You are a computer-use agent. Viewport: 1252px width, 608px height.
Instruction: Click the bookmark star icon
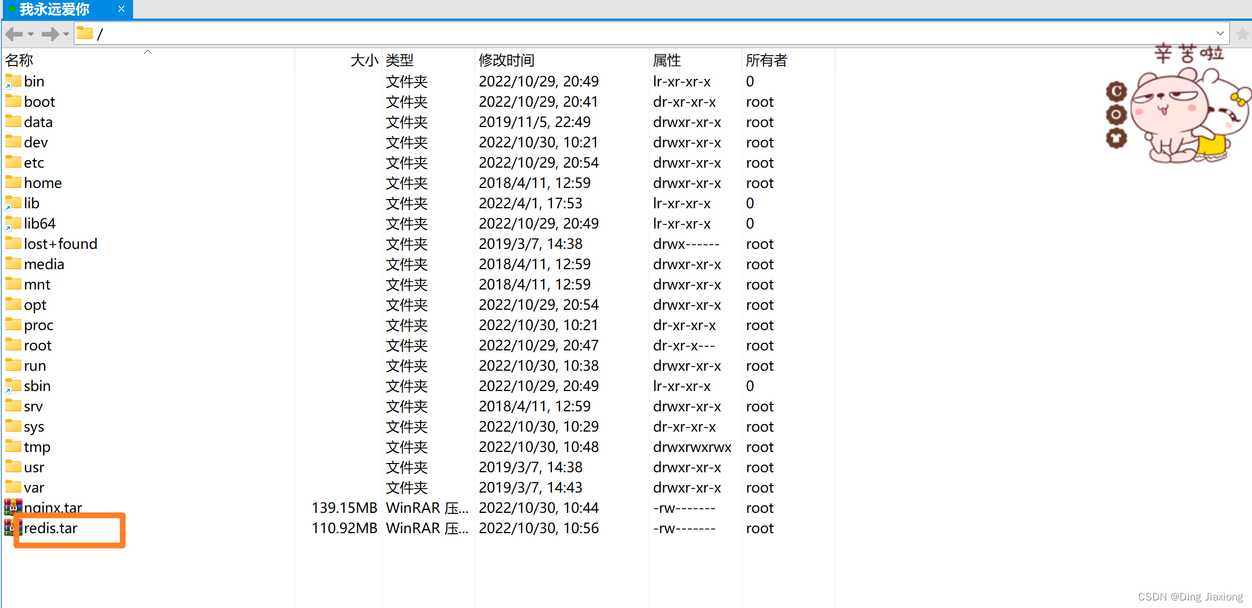click(x=1242, y=34)
